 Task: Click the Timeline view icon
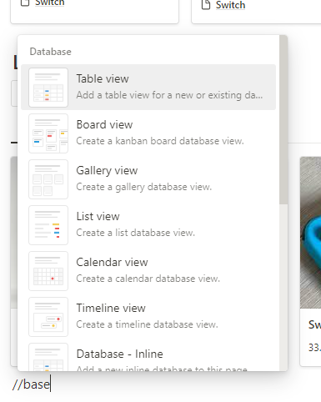(x=48, y=317)
